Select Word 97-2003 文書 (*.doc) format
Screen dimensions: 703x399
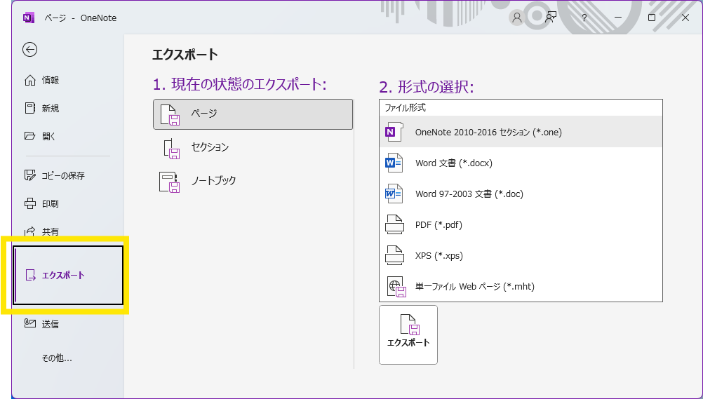(x=521, y=194)
